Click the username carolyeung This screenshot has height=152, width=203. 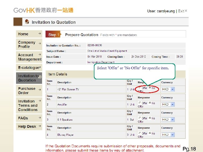tap(166, 11)
